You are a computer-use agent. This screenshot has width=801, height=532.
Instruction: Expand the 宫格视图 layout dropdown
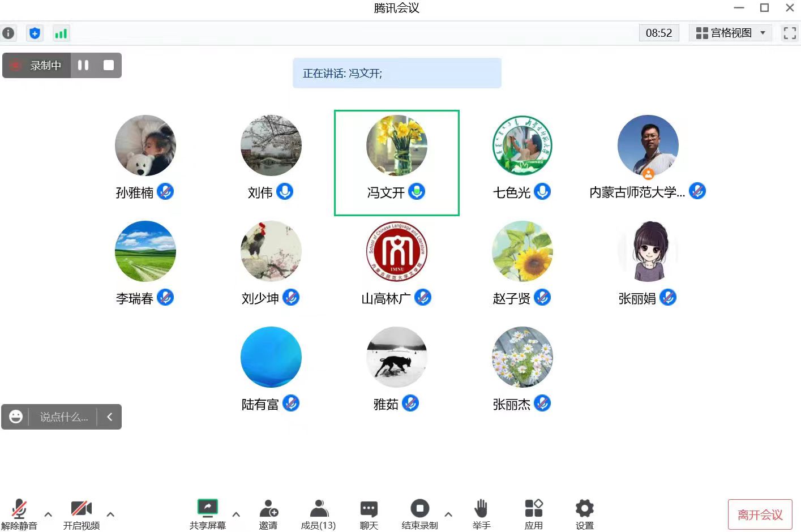731,33
